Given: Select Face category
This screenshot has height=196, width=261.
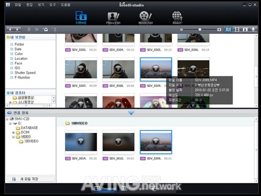Looking at the screenshot, I should click(x=18, y=63).
